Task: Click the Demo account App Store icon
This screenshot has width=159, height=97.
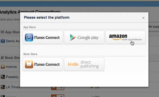Action: (x=3, y=41)
